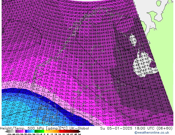Click the "18:00 UTC" time text
The image size is (175, 135).
click(145, 128)
